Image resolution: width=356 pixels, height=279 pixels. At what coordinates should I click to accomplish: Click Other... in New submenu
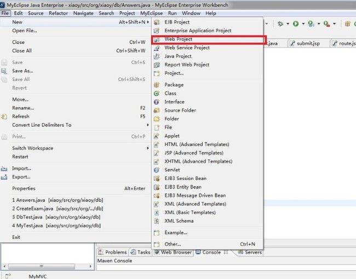(208, 245)
